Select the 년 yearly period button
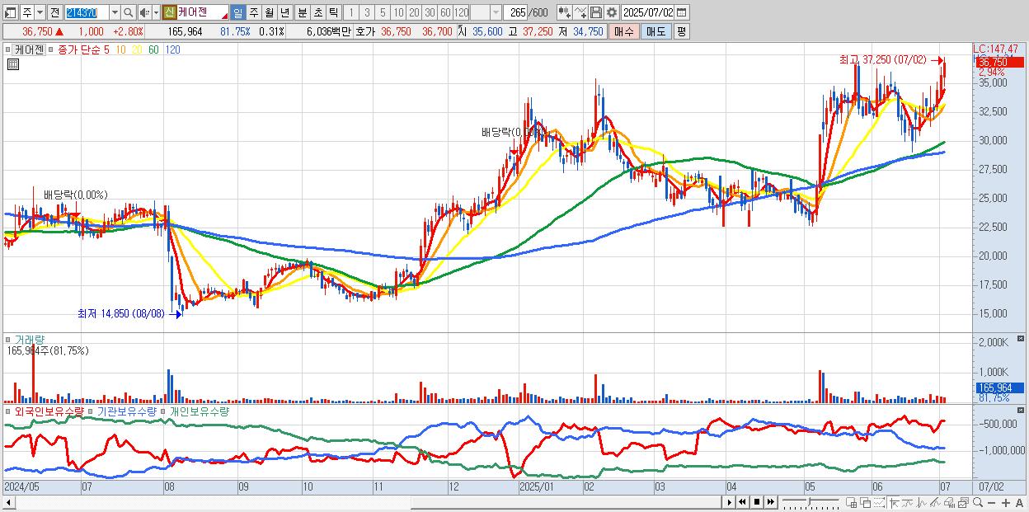1029x512 pixels. click(284, 12)
